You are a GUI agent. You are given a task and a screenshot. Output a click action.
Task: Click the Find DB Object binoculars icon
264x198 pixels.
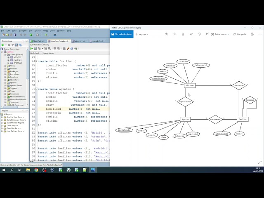point(55,35)
